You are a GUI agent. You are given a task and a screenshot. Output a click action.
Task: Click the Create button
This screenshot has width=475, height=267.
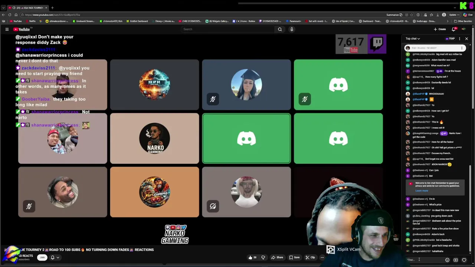tap(440, 29)
